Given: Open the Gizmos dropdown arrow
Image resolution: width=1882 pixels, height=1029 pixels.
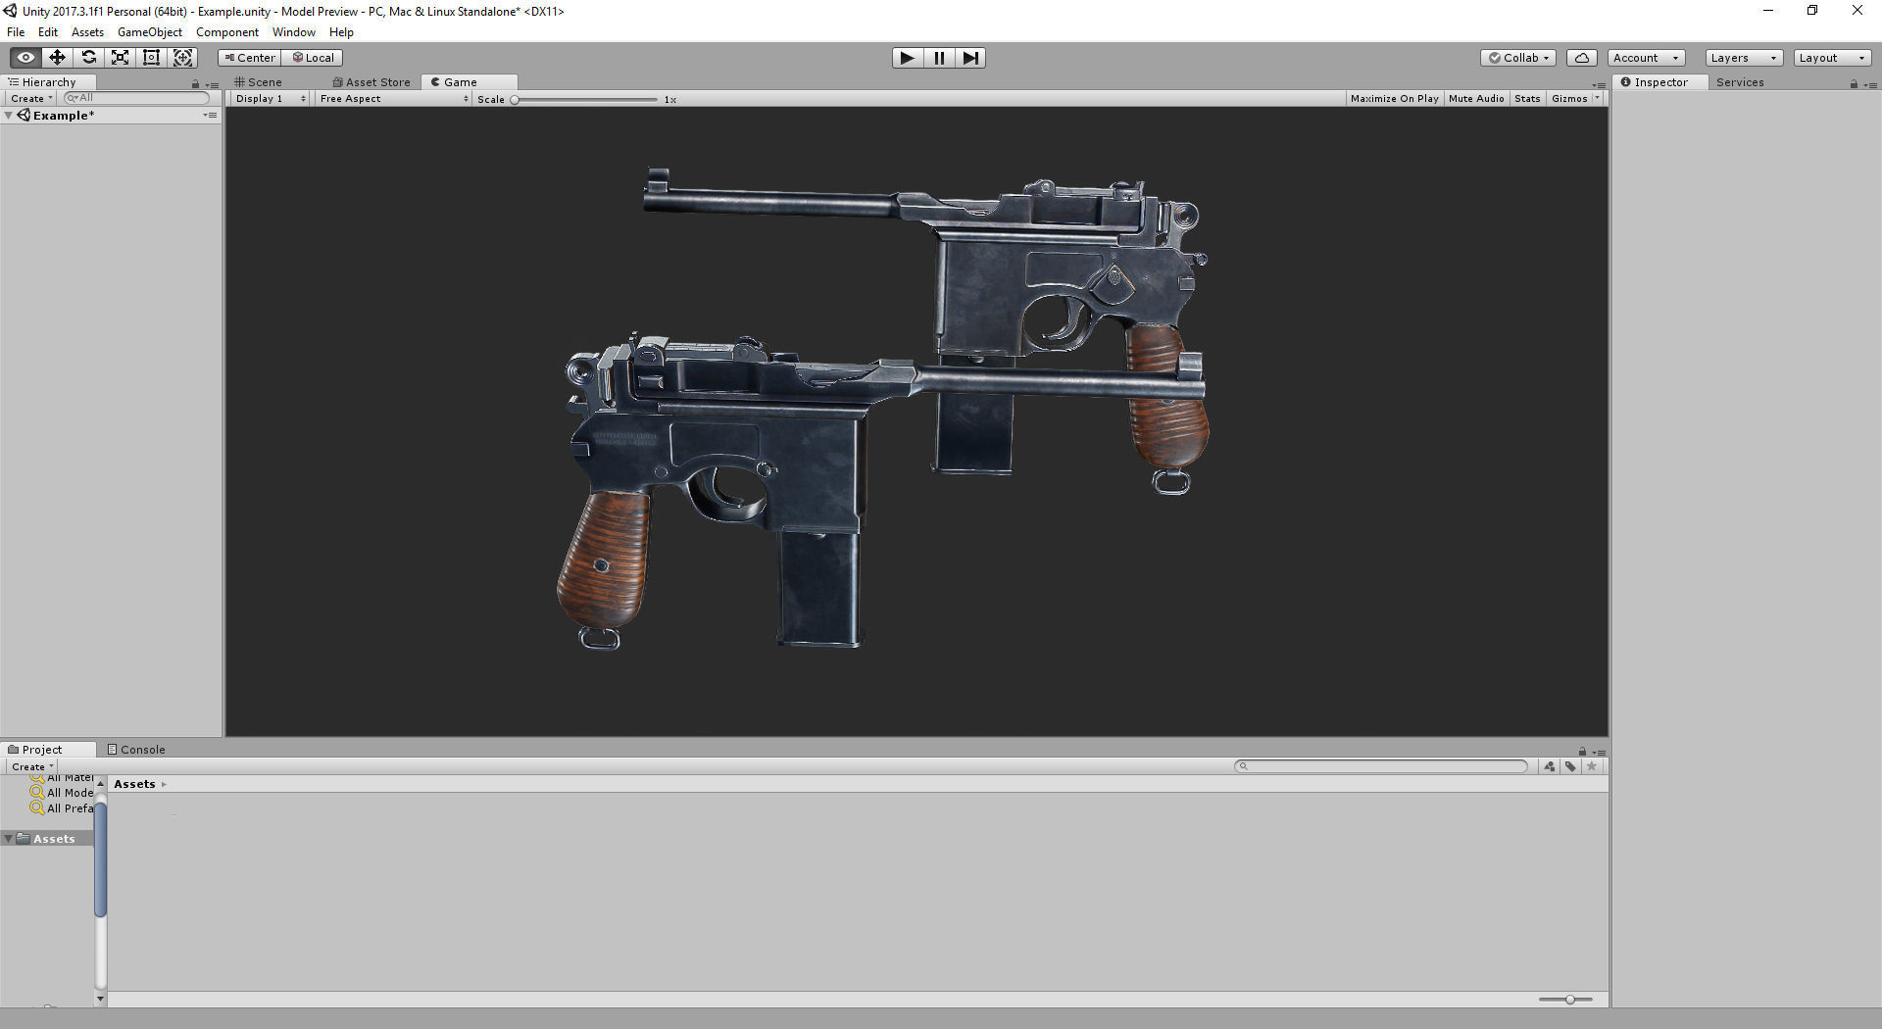Looking at the screenshot, I should pyautogui.click(x=1598, y=99).
